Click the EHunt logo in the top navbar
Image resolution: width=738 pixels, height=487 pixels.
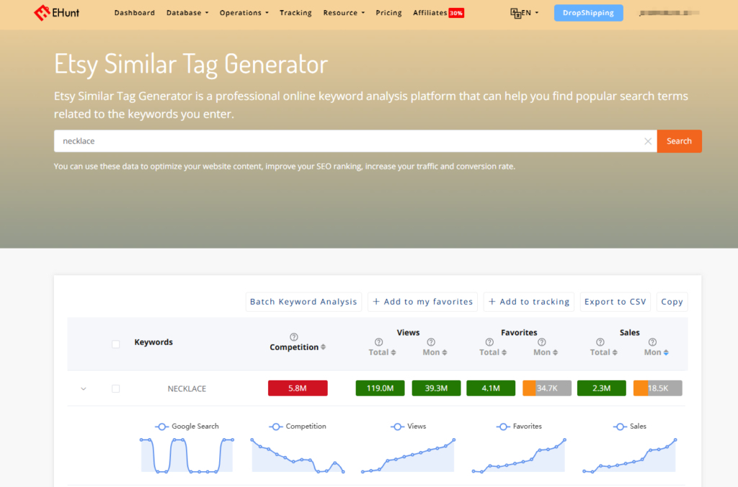56,12
